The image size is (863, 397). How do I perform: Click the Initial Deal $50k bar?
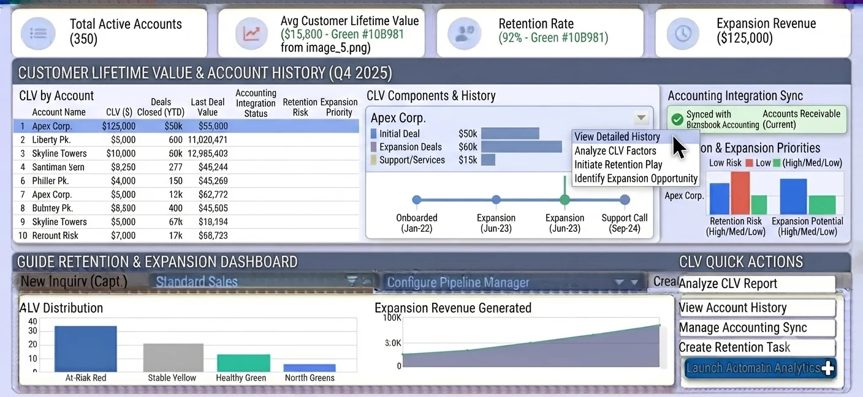[x=510, y=133]
